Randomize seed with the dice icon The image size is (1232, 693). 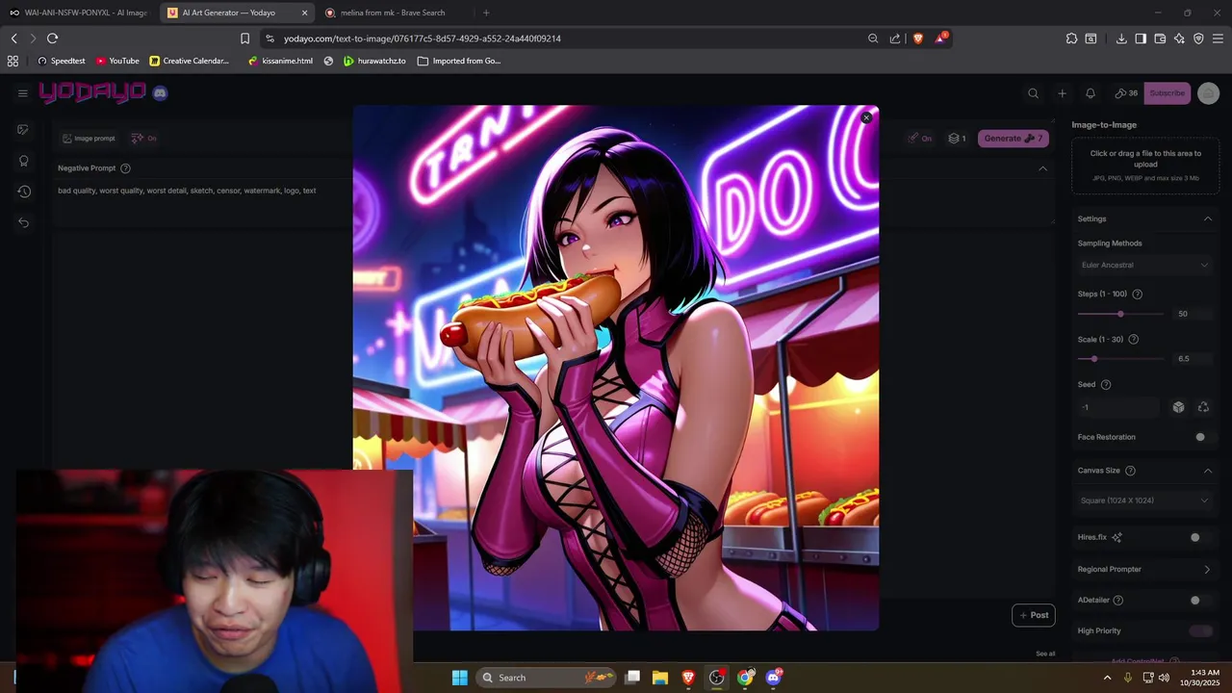[x=1178, y=407]
